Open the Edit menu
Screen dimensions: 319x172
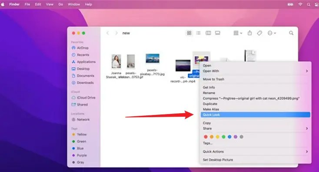coord(38,4)
